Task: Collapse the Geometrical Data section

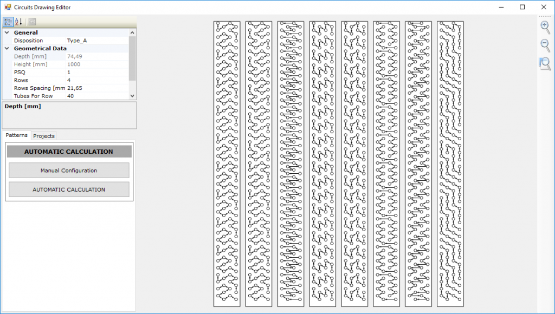Action: point(6,48)
